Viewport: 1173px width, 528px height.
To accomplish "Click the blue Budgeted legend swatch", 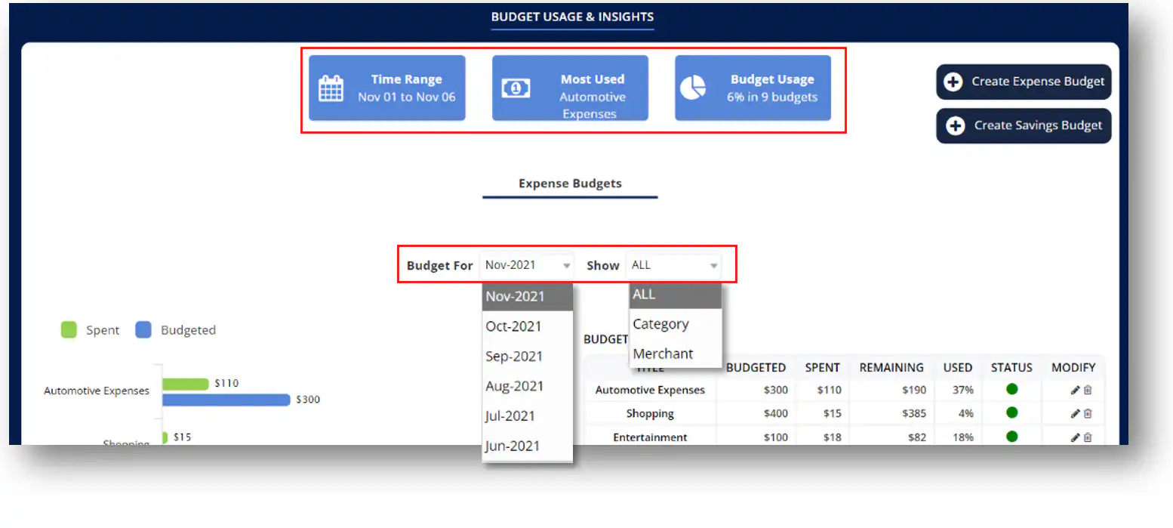I will click(x=143, y=330).
